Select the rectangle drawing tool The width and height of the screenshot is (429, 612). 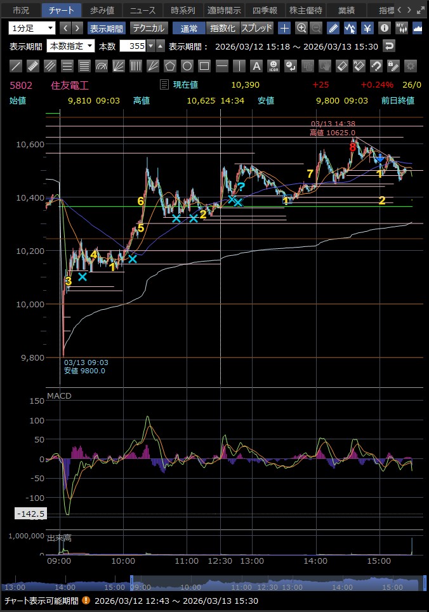click(204, 66)
